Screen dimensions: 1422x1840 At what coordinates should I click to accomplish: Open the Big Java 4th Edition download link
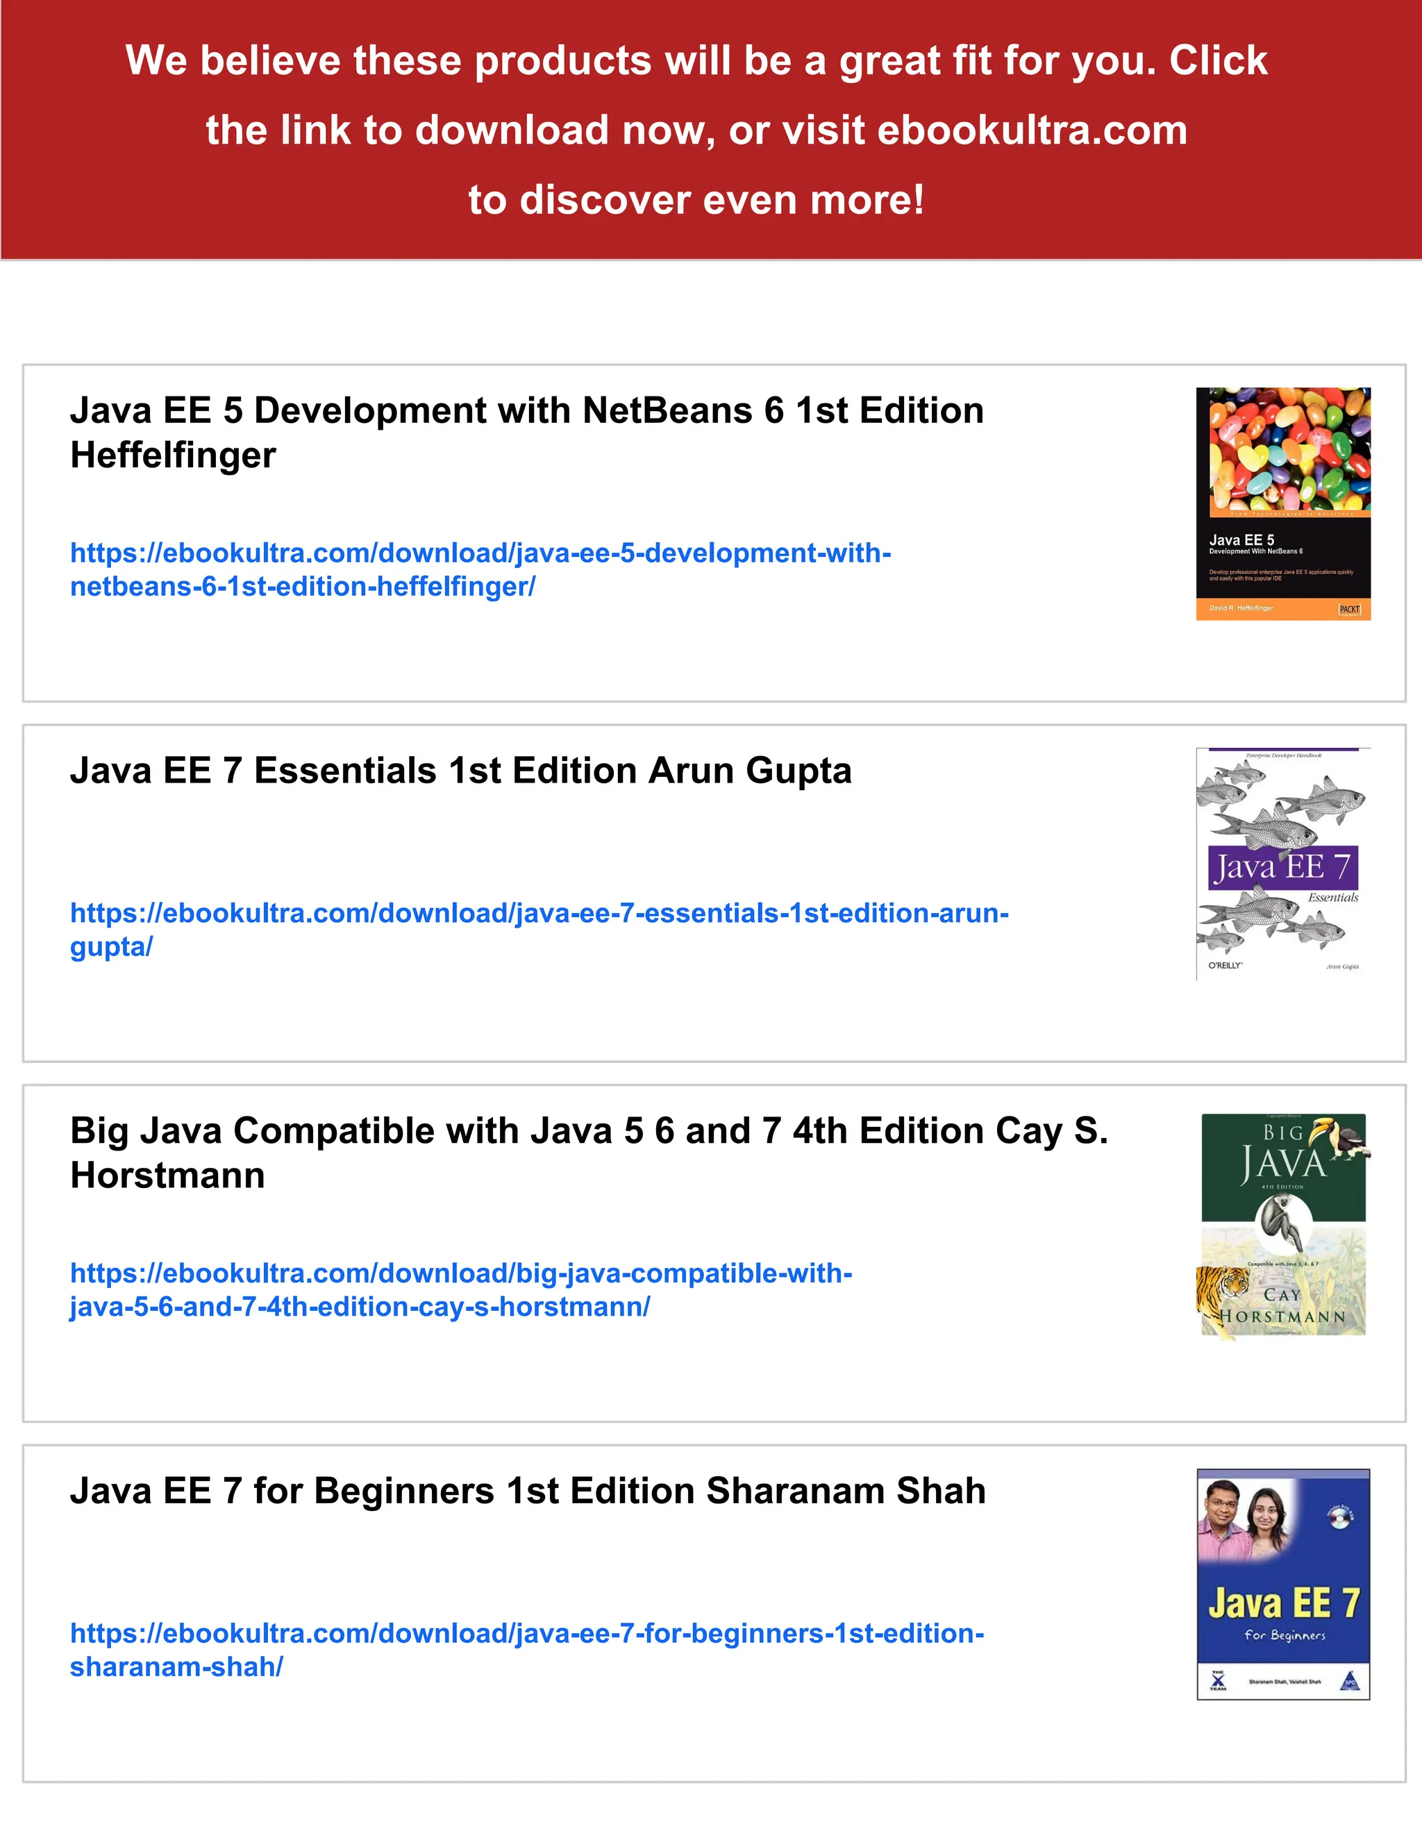(x=461, y=1273)
